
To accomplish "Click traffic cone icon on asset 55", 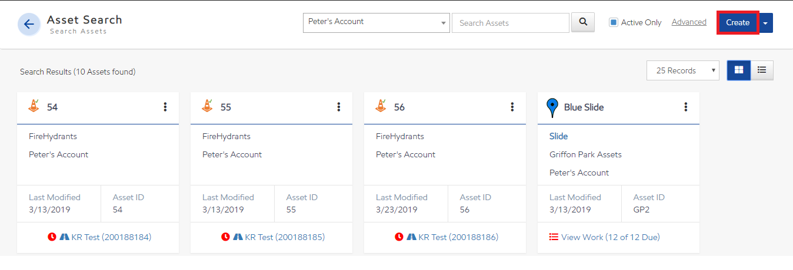I will [x=207, y=106].
